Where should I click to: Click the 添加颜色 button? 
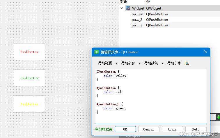point(151,63)
